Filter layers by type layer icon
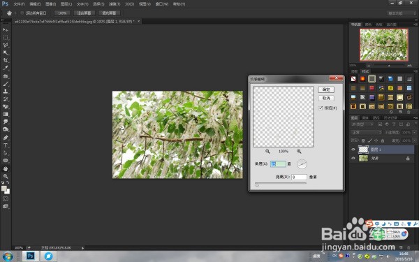The height and width of the screenshot is (262, 419). [x=394, y=124]
